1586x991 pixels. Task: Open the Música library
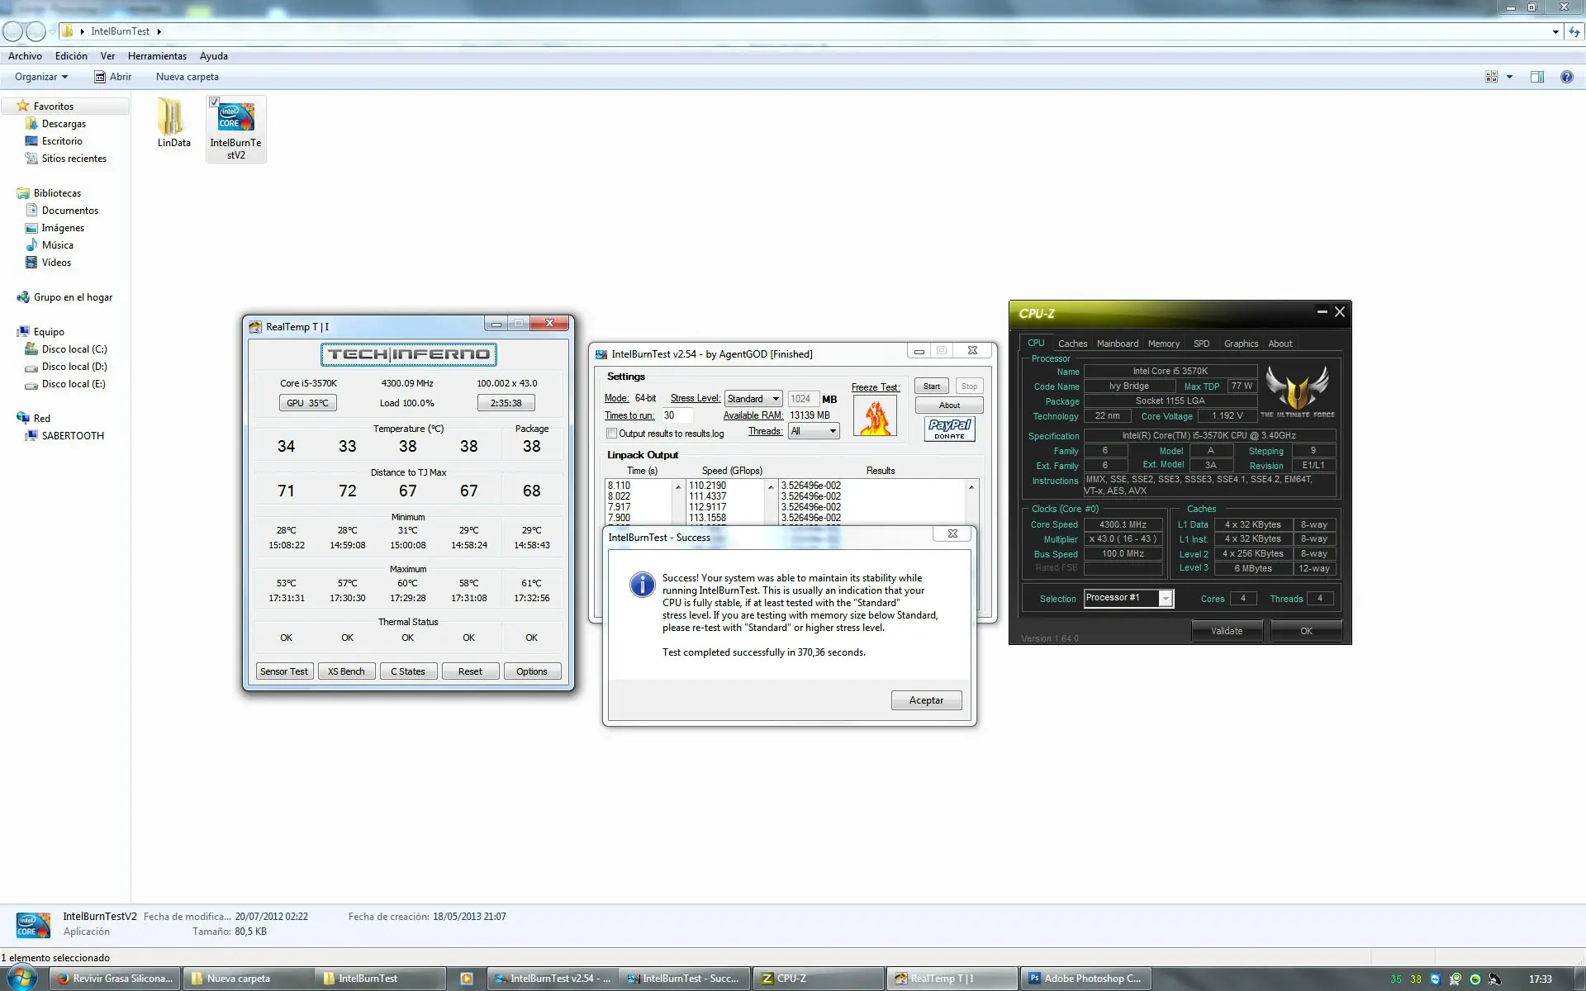click(x=57, y=245)
